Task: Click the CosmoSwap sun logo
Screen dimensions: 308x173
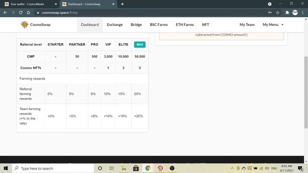Action: point(25,25)
